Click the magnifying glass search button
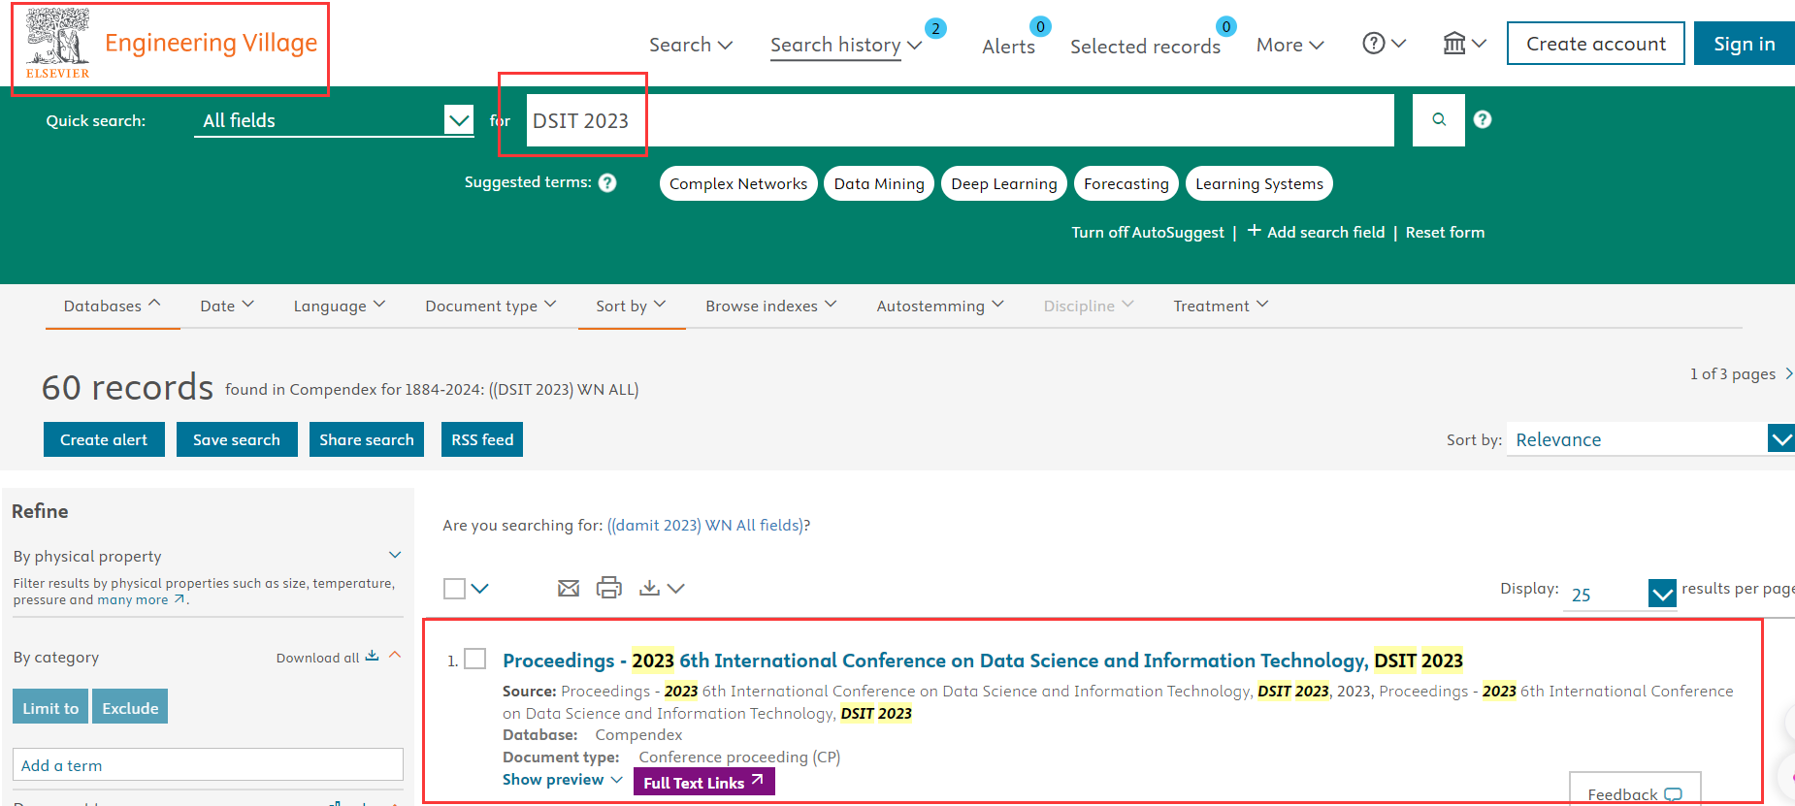This screenshot has width=1795, height=806. coord(1438,119)
